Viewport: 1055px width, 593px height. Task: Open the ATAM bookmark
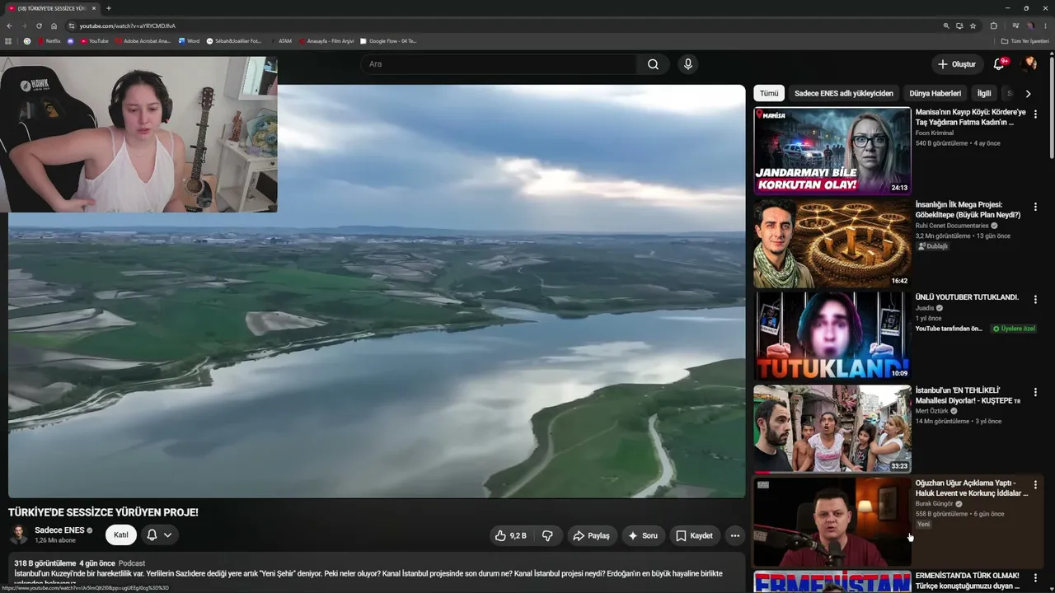[x=281, y=40]
